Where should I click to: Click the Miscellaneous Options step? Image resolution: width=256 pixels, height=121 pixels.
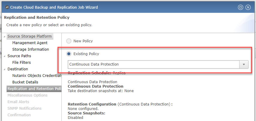click(28, 95)
